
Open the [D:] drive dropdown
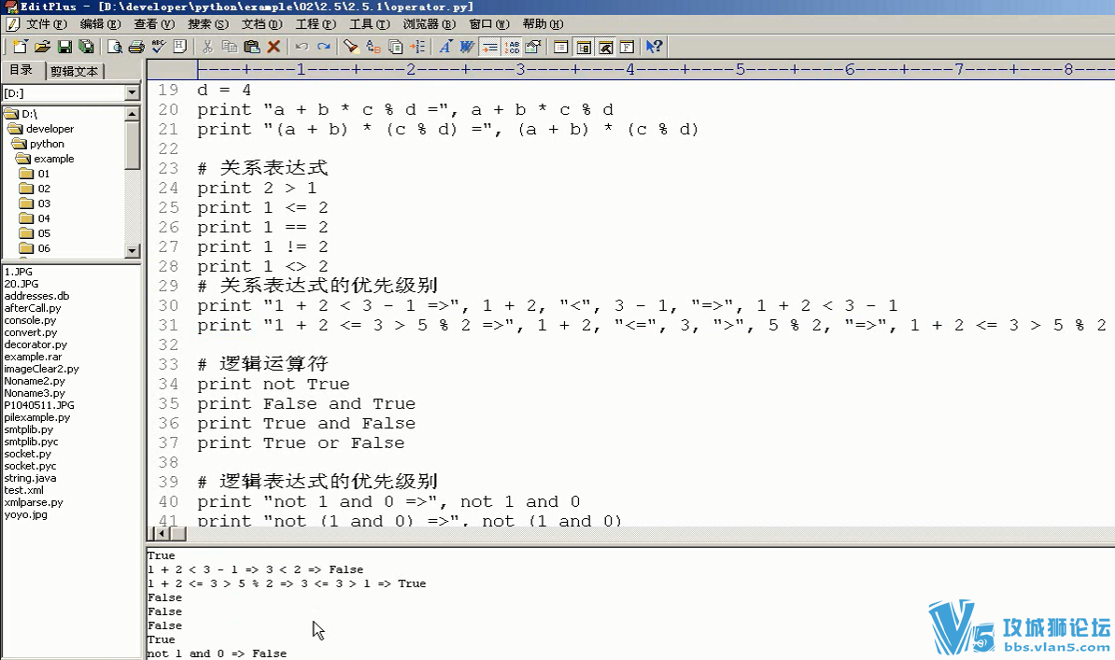tap(133, 93)
